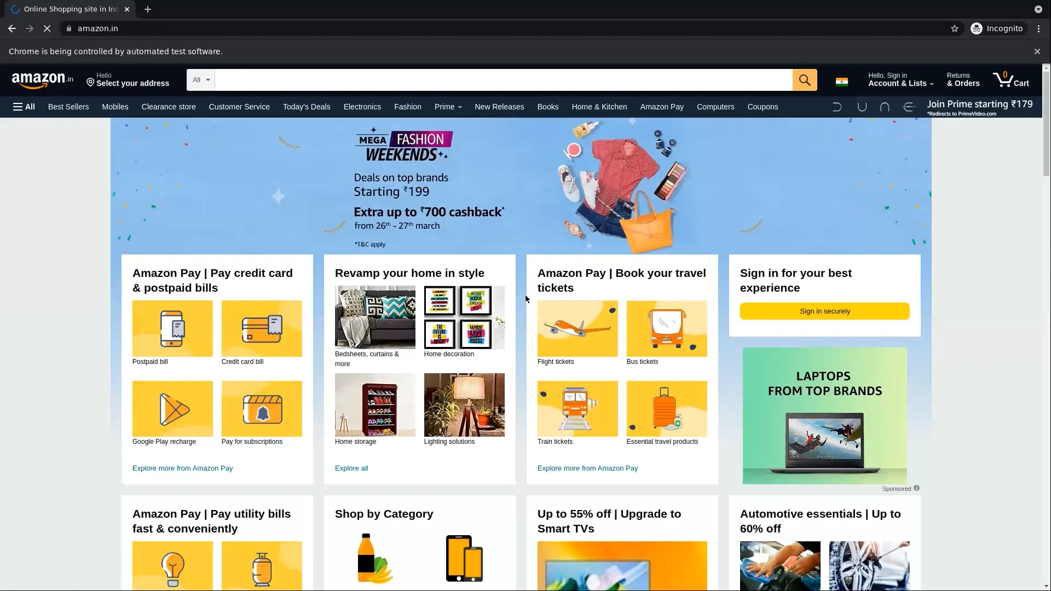The image size is (1051, 591).
Task: Open Home & Kitchen nav item
Action: point(599,107)
